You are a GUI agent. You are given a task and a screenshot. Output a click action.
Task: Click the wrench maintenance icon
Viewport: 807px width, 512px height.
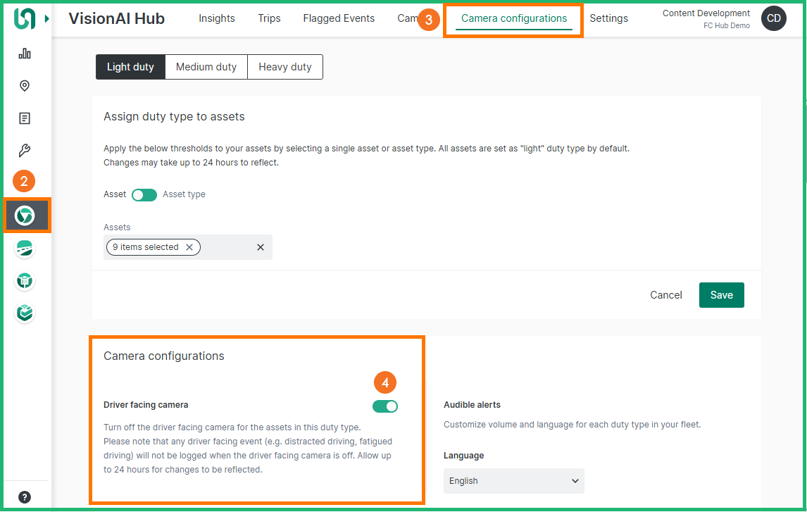(25, 151)
